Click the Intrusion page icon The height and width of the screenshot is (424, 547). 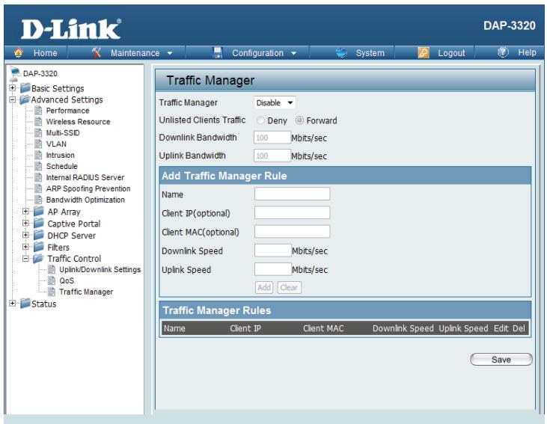click(x=38, y=155)
